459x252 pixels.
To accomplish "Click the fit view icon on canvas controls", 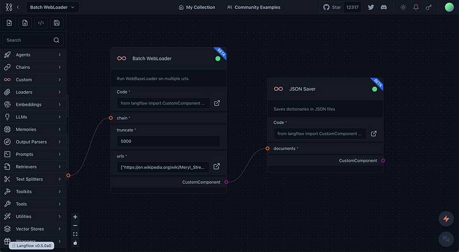I will click(x=75, y=234).
